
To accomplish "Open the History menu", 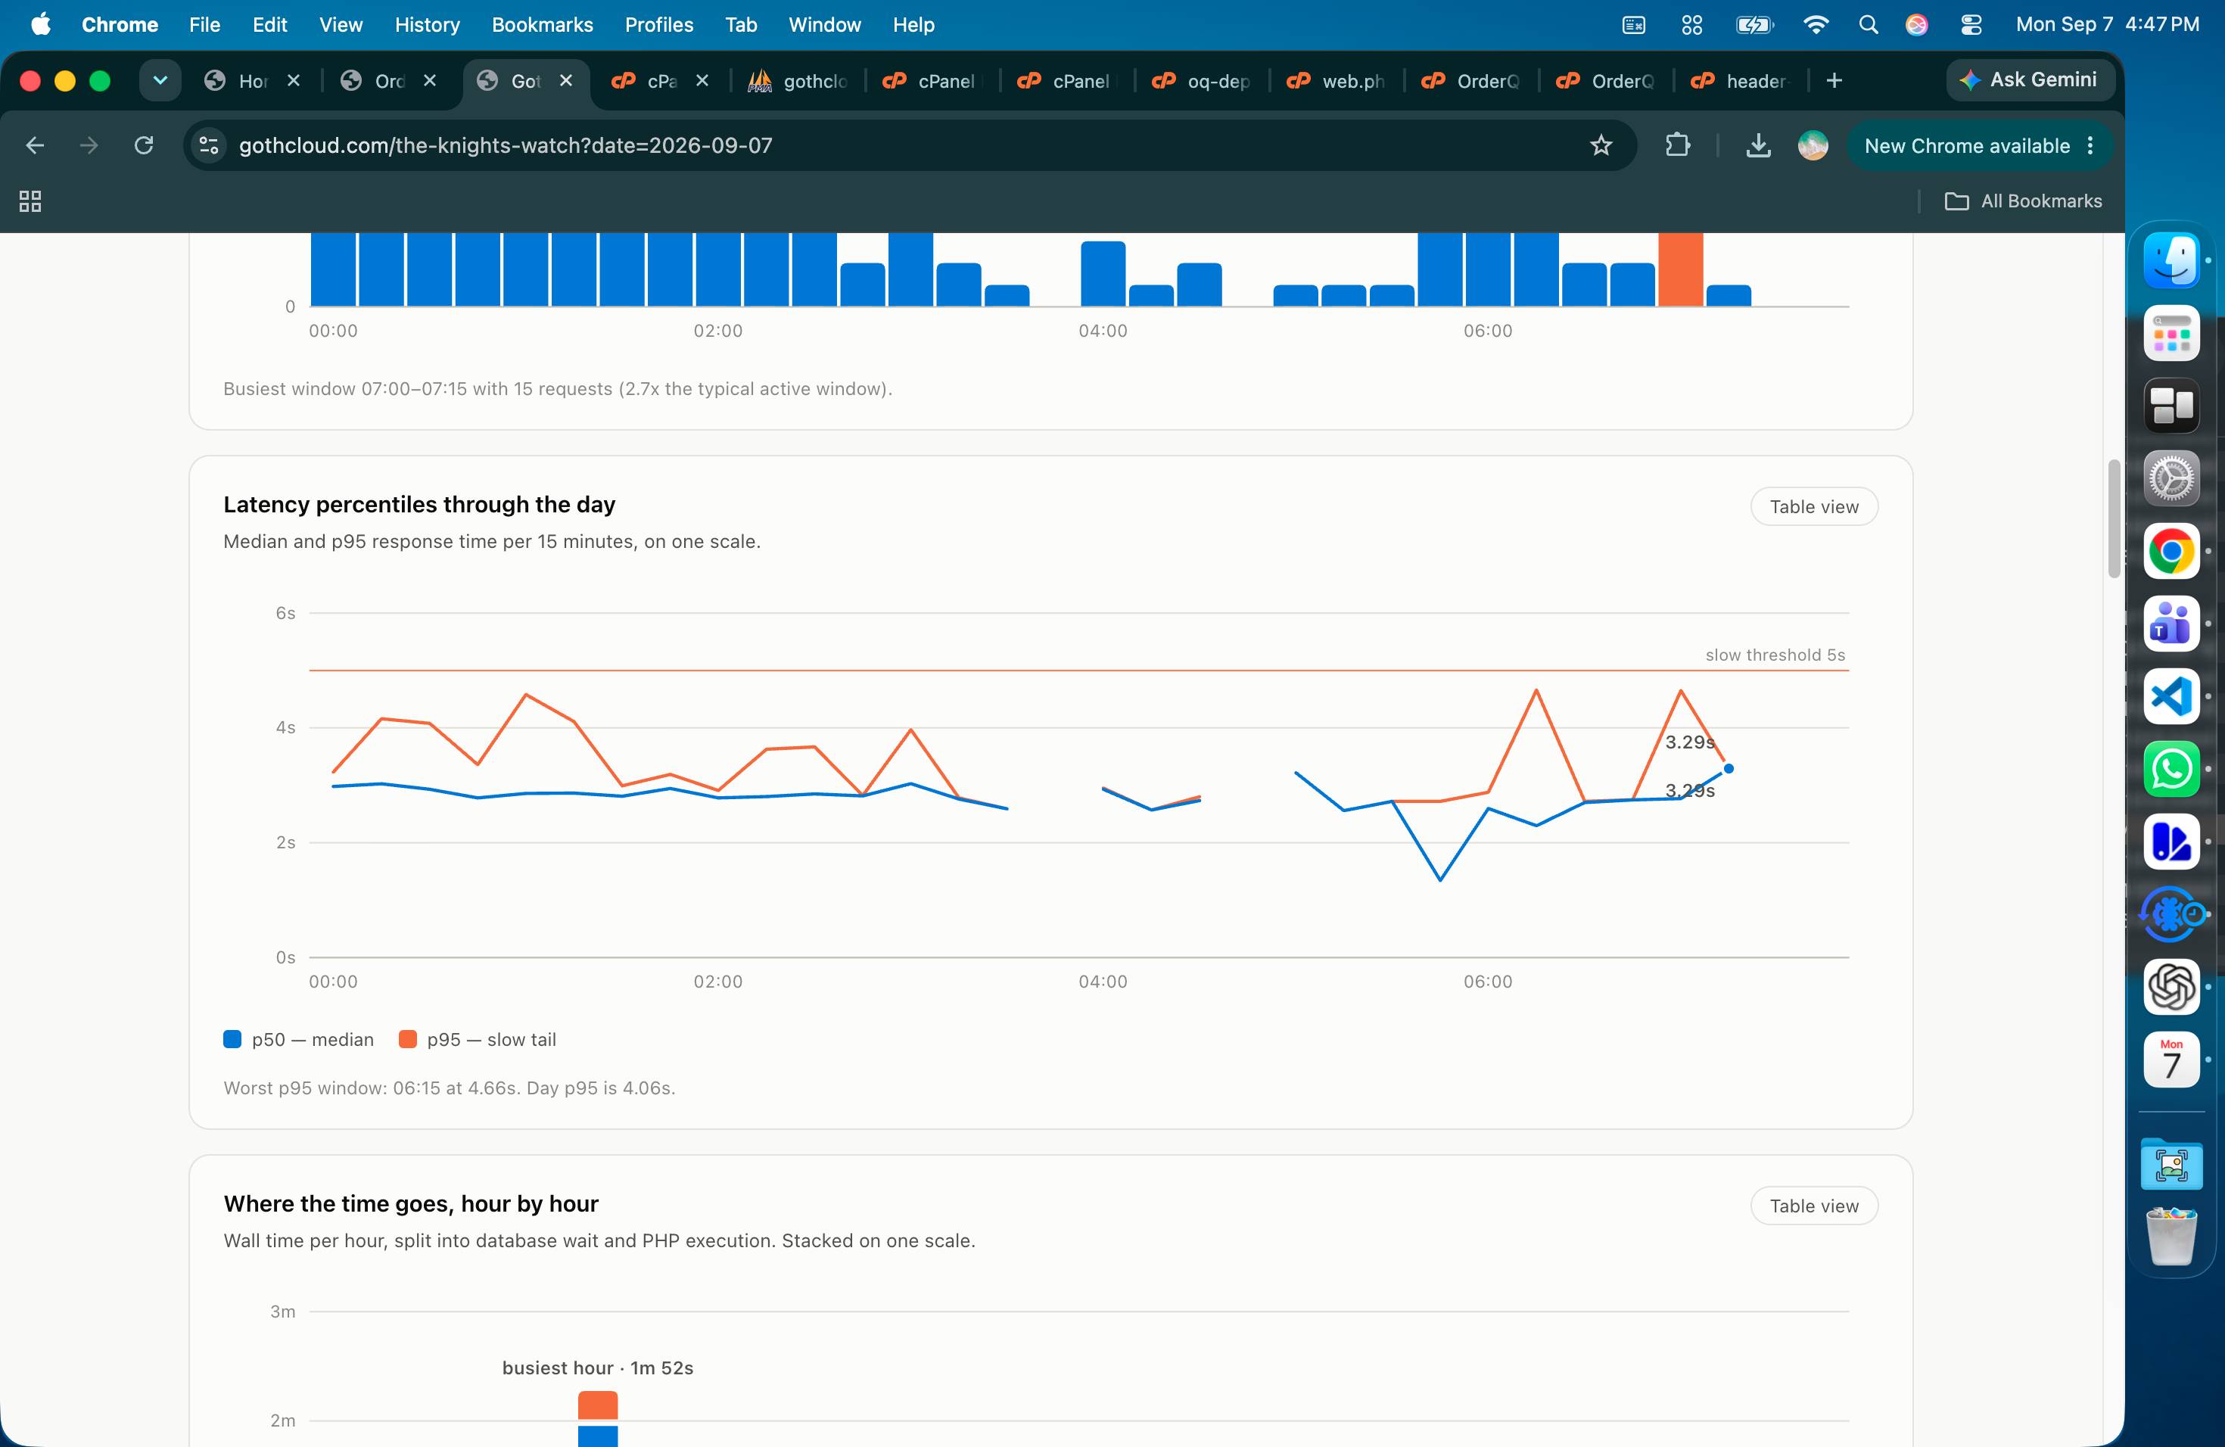I will tap(428, 25).
